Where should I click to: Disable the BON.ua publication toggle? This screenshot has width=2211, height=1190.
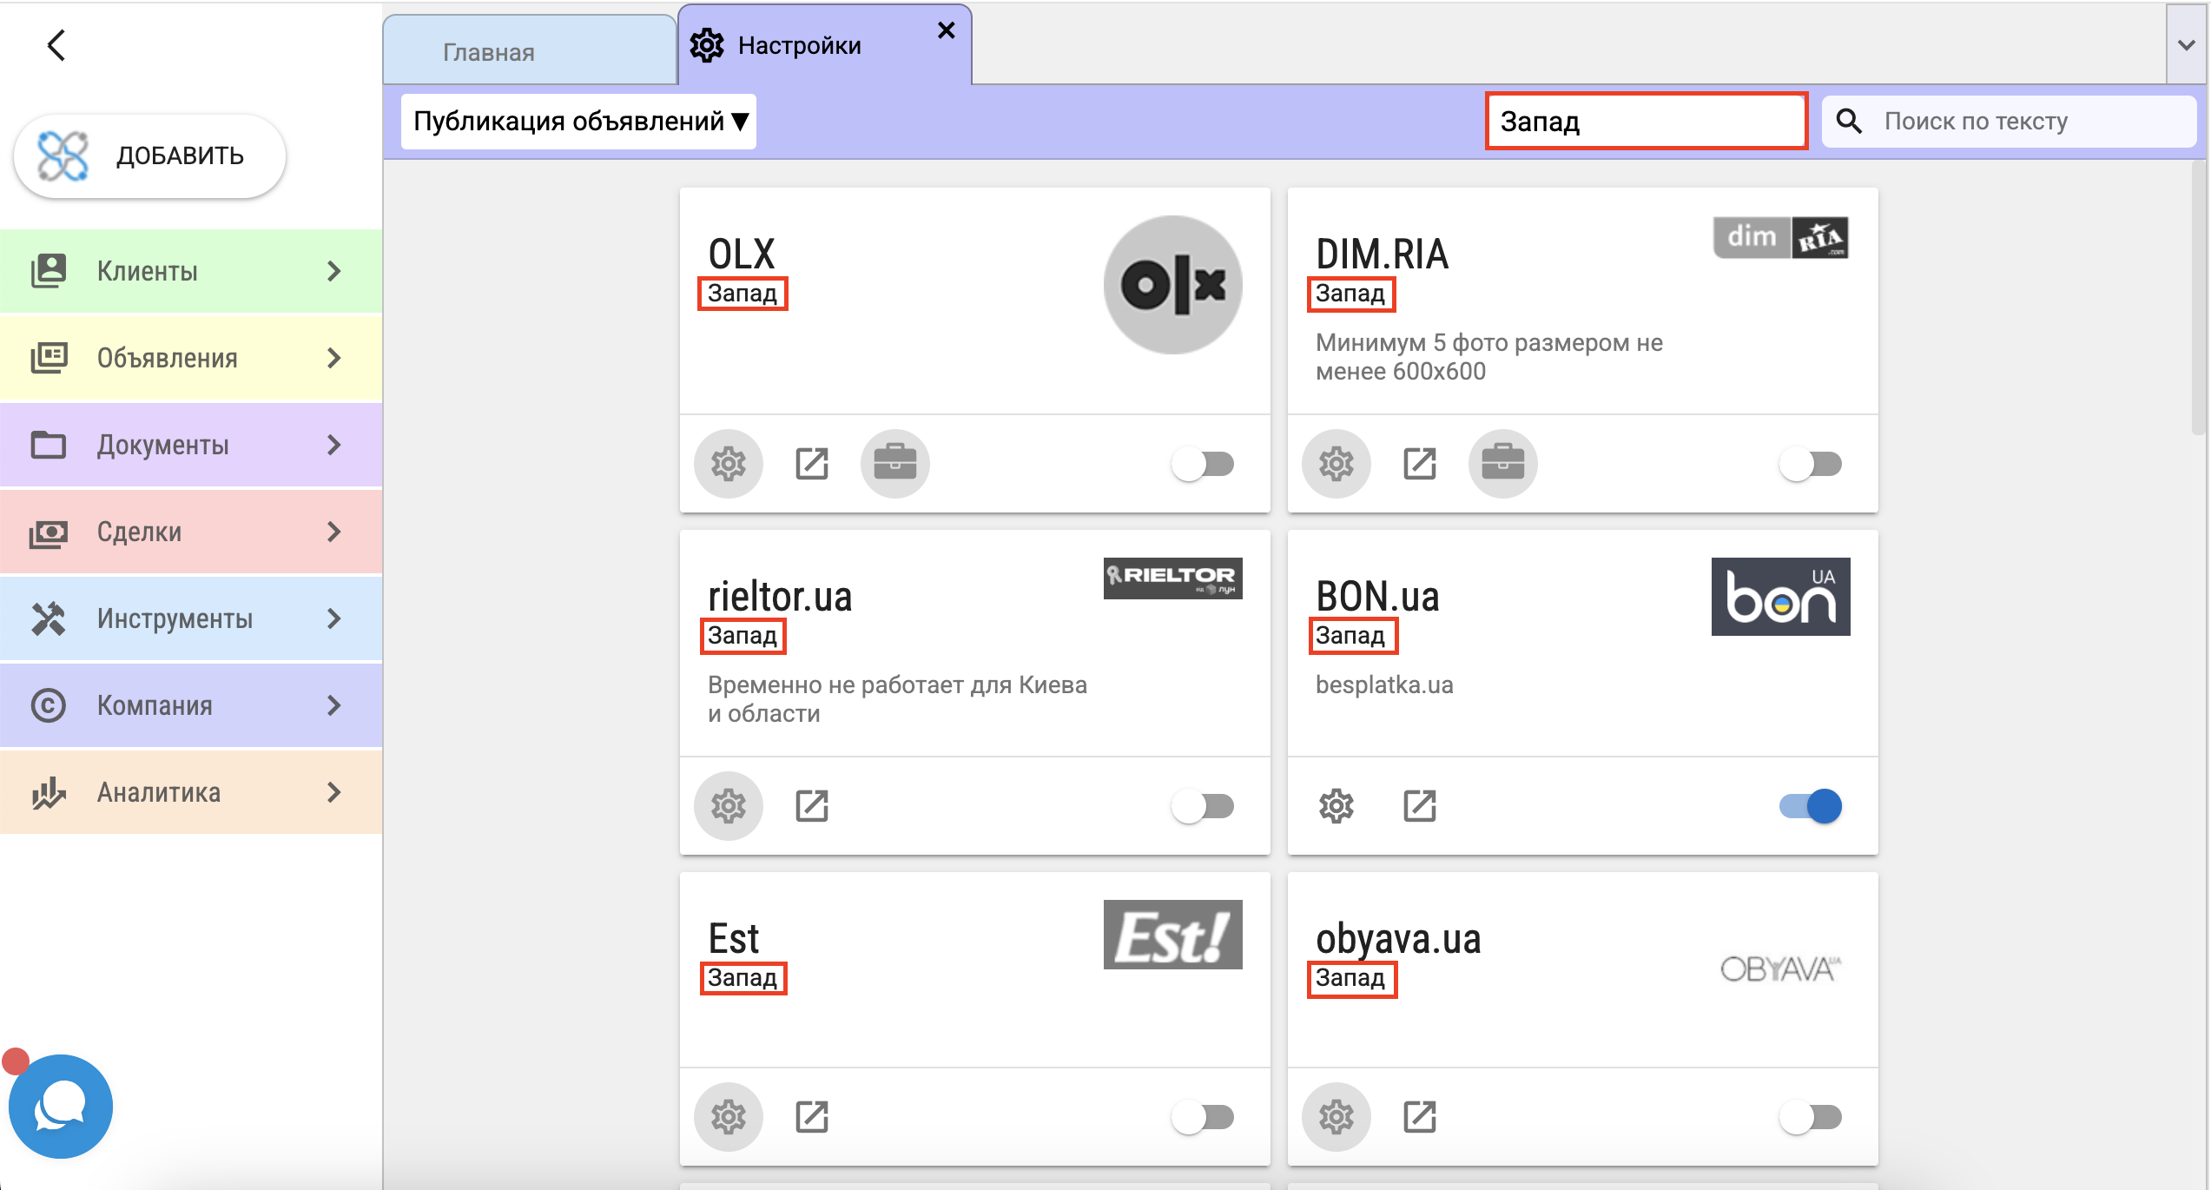1811,806
